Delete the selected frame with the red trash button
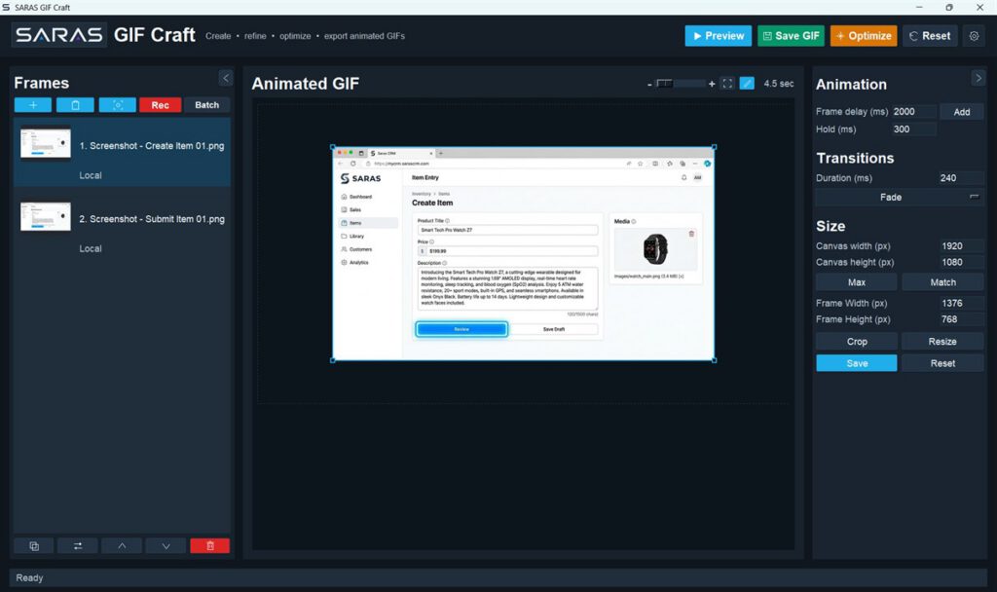 point(210,545)
